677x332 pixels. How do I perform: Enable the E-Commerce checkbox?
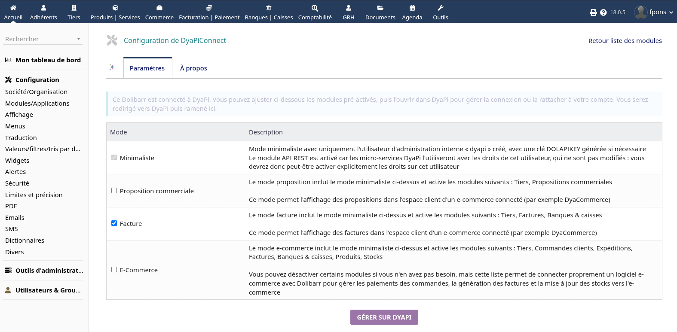coord(114,270)
